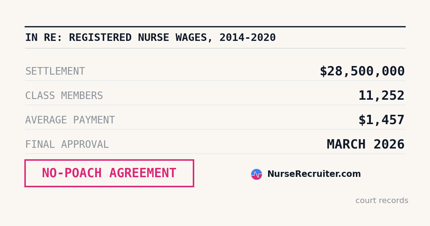
Task: Select the $28,500,000 settlement amount
Action: (x=362, y=71)
